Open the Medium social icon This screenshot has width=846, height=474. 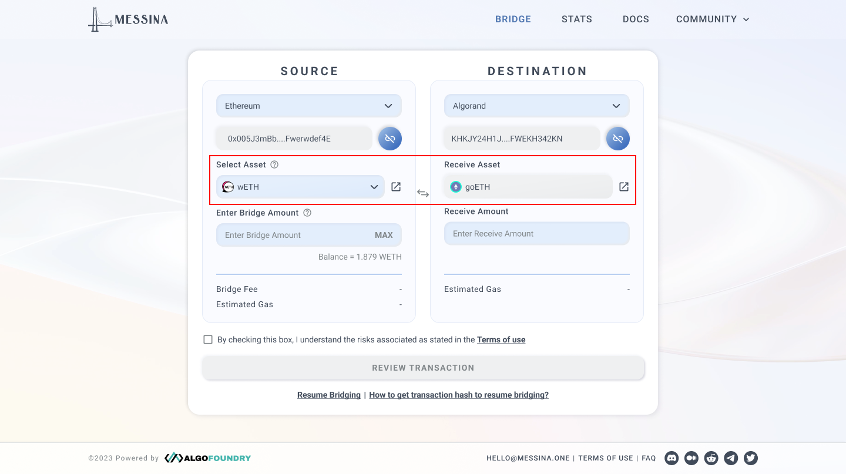[x=691, y=458]
